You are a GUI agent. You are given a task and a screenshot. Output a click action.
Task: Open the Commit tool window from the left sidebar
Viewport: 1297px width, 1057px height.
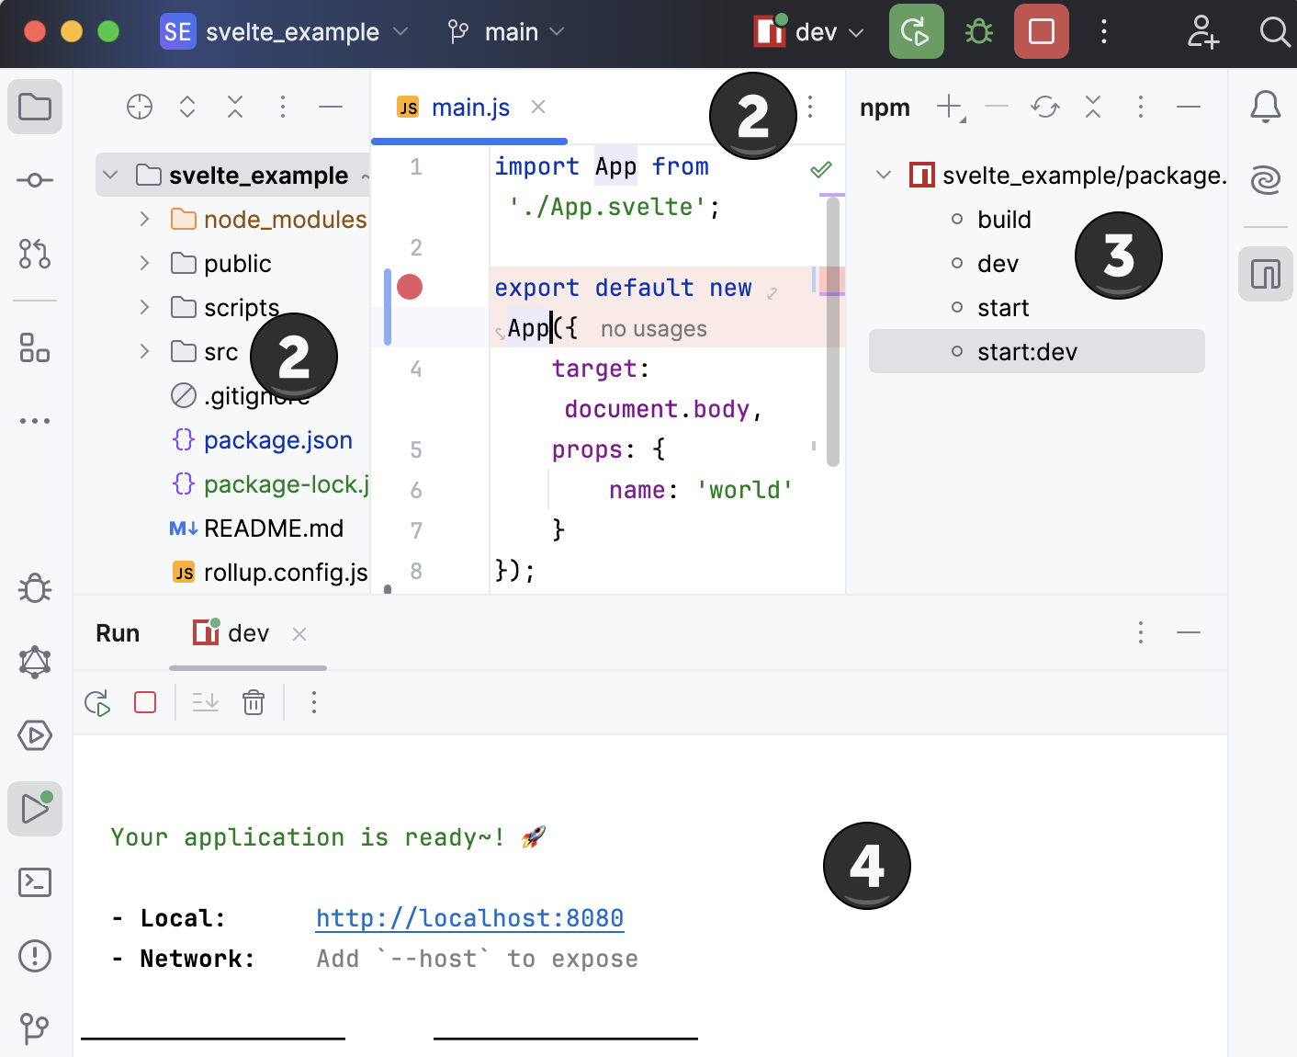[x=34, y=180]
